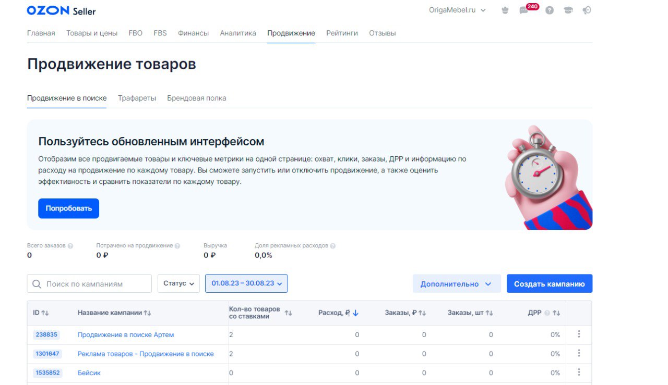
Task: Click campaign ID 1535852
Action: pos(47,372)
